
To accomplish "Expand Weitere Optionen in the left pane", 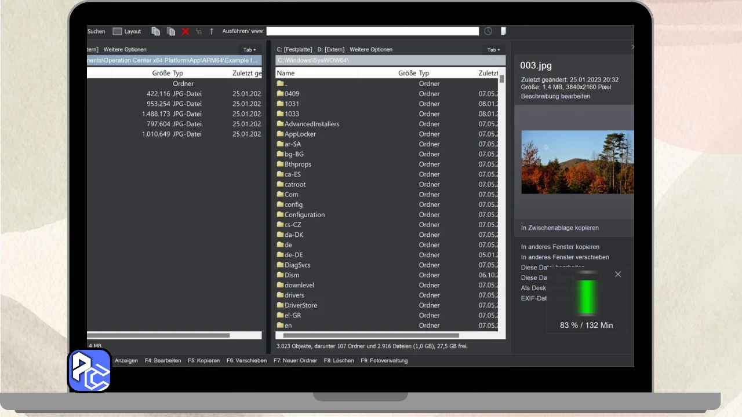I will pos(125,50).
